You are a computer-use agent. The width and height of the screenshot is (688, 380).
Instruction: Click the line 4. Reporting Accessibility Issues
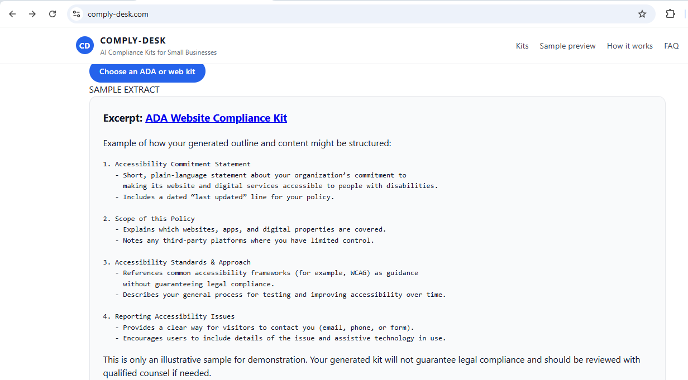169,316
